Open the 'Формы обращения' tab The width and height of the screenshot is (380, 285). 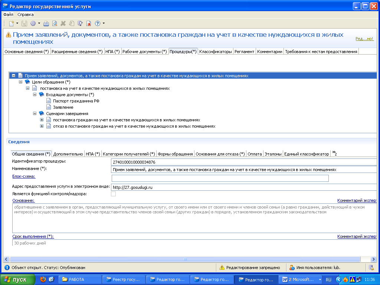(175, 154)
